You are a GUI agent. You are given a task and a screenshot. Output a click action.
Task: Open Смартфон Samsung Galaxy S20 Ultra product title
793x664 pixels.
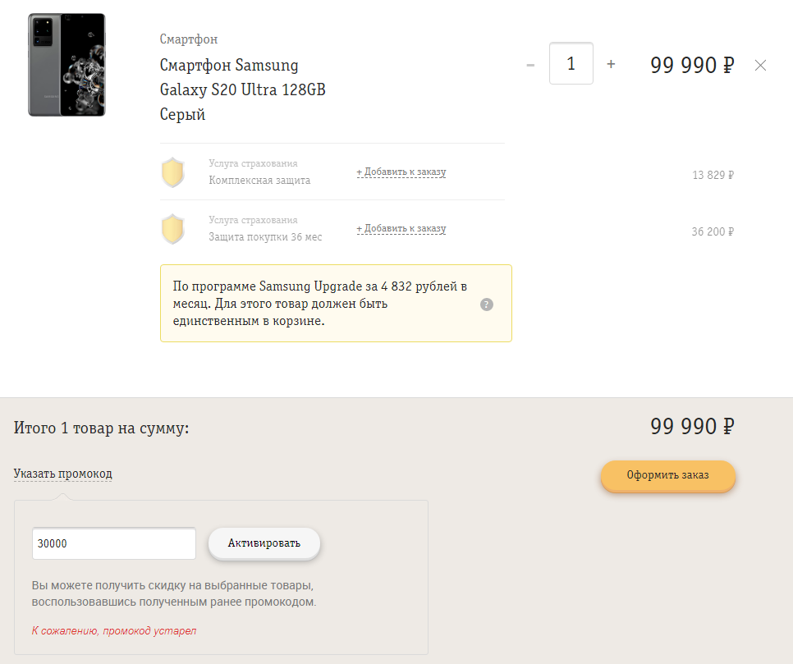243,89
